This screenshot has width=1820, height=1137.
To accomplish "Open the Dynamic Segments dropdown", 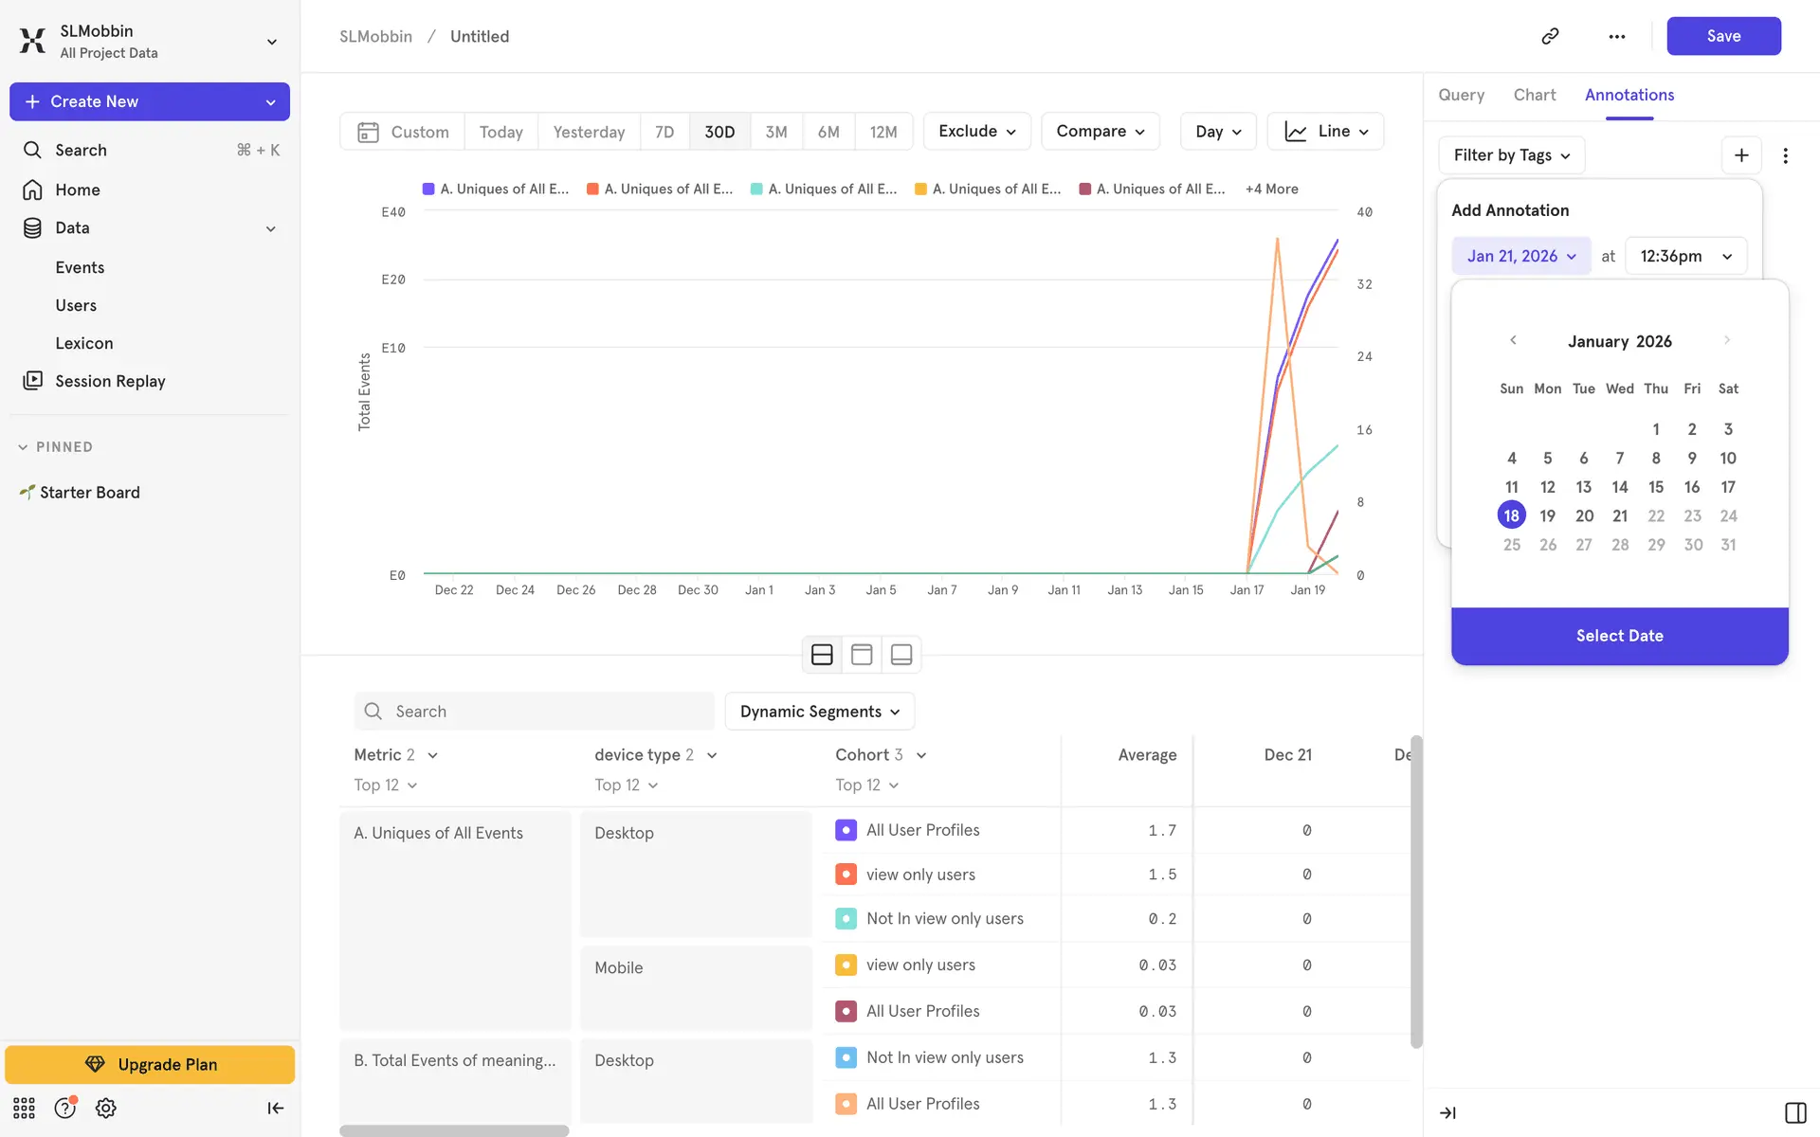I will [x=819, y=712].
